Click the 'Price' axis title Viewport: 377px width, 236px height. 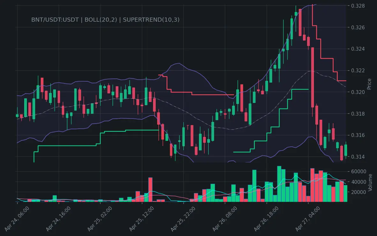click(369, 84)
